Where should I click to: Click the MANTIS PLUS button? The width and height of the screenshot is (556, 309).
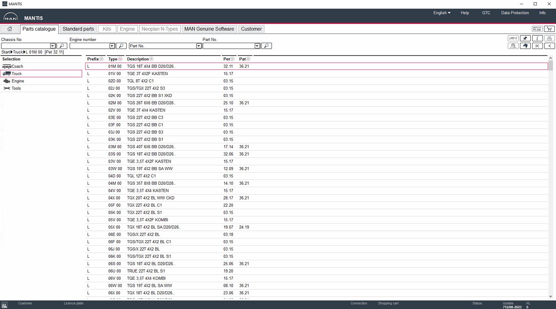pos(537,29)
